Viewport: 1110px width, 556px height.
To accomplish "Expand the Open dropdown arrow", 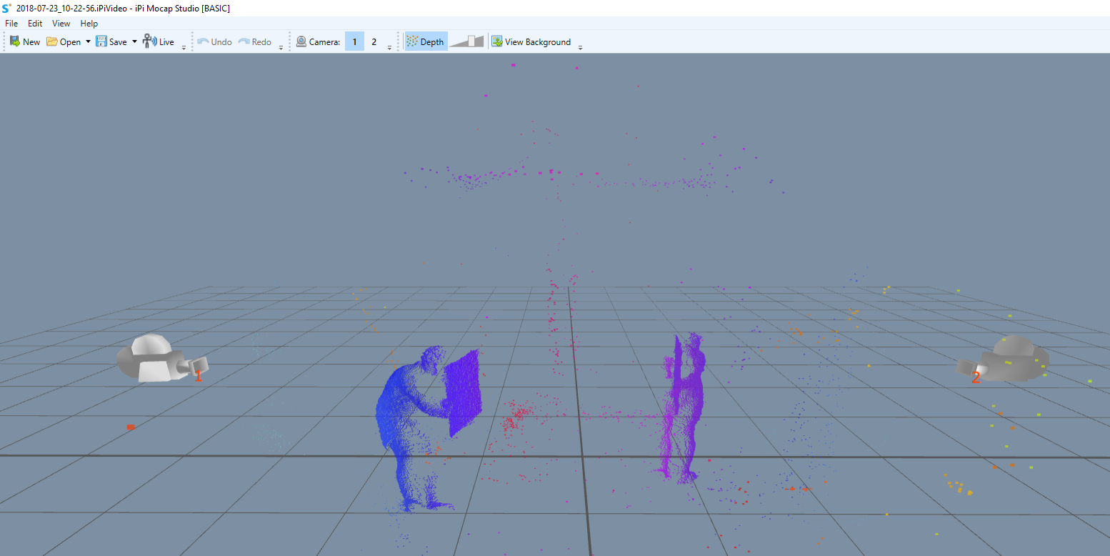I will coord(88,41).
